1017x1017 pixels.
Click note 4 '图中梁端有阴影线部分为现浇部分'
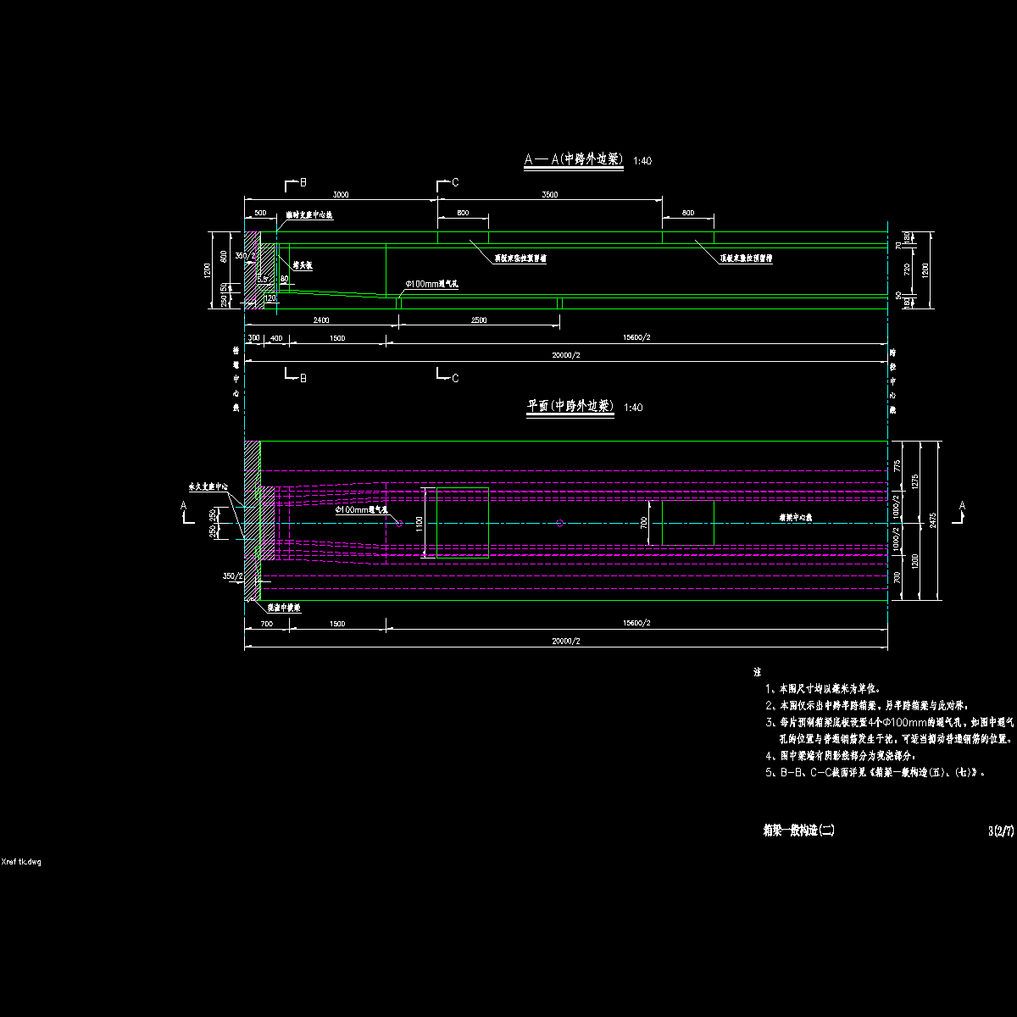pos(842,755)
